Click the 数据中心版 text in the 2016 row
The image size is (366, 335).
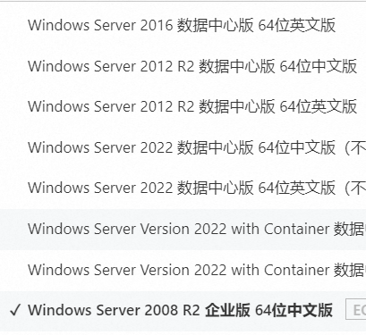216,25
